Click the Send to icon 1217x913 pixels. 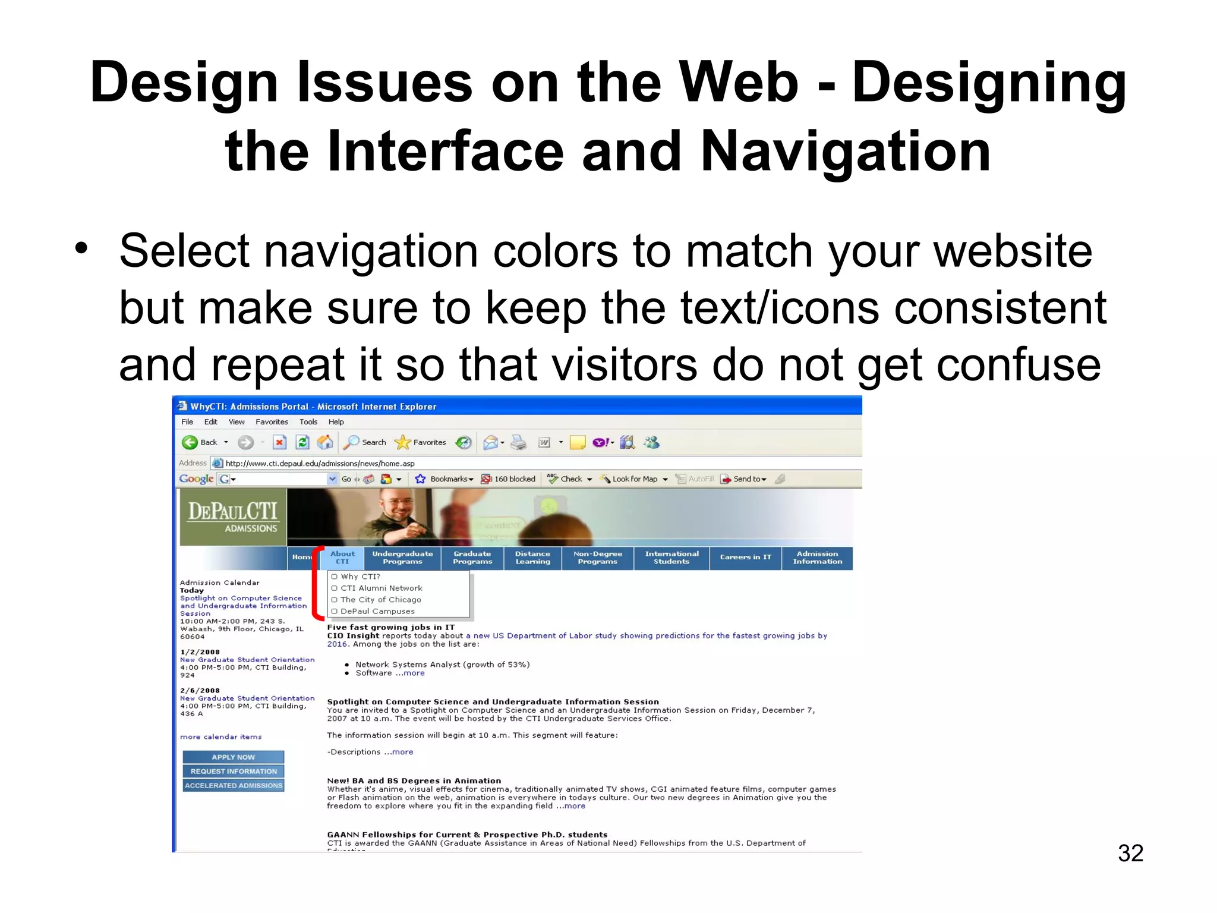click(x=726, y=479)
